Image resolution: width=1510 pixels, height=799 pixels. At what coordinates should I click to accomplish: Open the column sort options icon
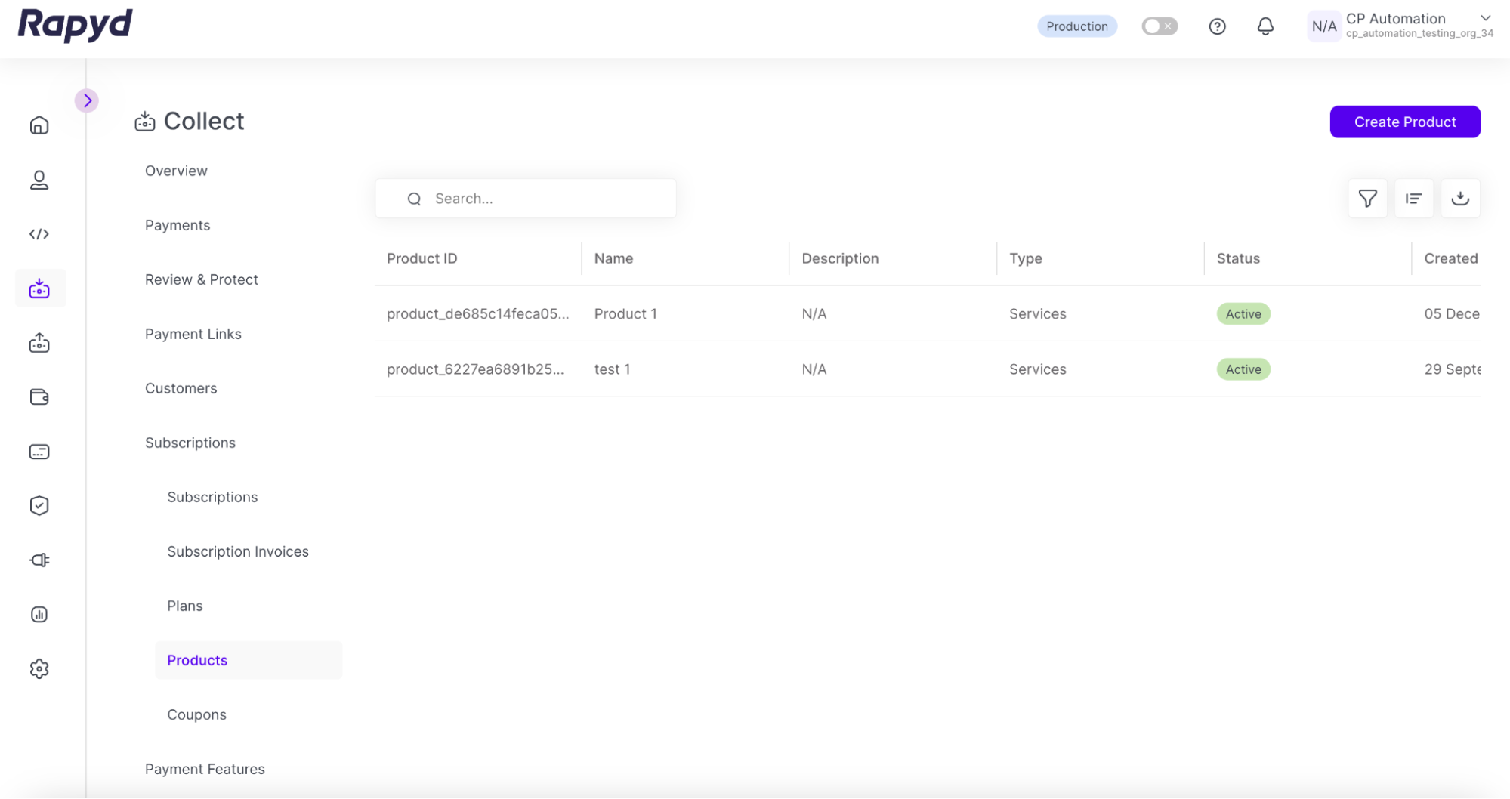tap(1413, 199)
